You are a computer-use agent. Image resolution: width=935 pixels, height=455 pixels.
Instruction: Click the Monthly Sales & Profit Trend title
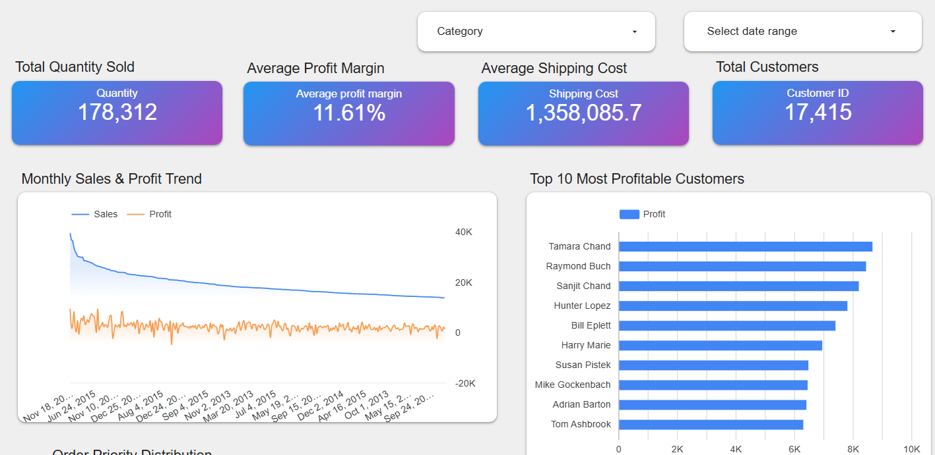111,178
